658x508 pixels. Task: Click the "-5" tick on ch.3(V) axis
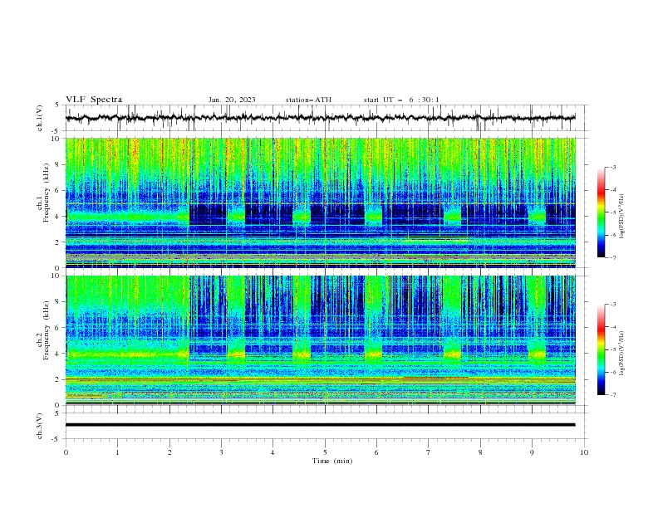click(56, 439)
